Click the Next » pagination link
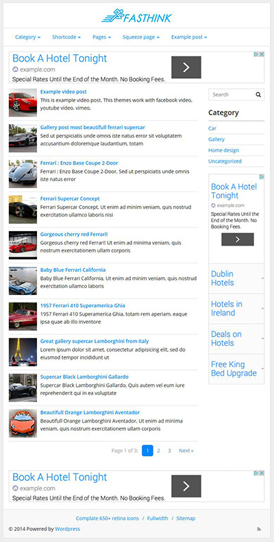Image resolution: width=274 pixels, height=542 pixels. coord(186,451)
